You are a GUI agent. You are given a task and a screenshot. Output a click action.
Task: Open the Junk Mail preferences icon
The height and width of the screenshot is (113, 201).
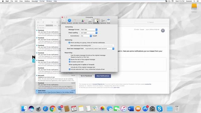click(x=75, y=21)
